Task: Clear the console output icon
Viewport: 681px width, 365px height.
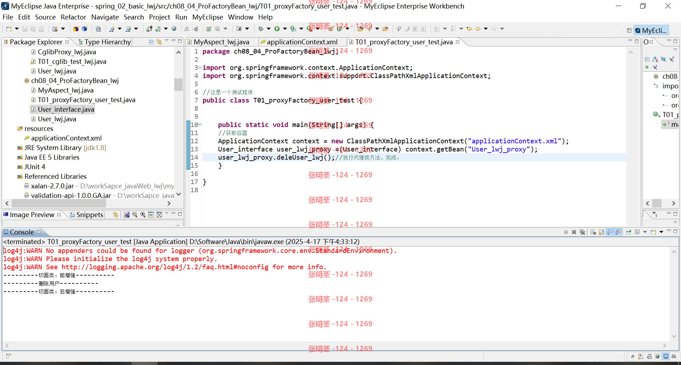Action: [593, 232]
